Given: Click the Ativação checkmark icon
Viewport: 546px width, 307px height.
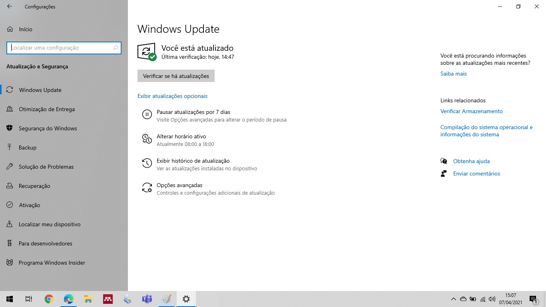Looking at the screenshot, I should [10, 205].
